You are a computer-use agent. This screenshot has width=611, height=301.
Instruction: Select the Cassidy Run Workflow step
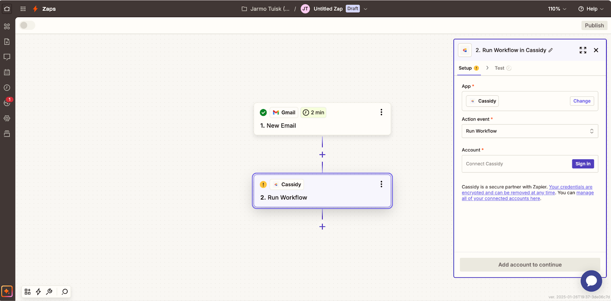point(322,191)
